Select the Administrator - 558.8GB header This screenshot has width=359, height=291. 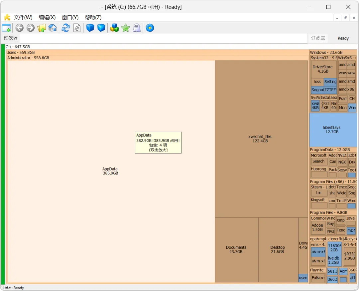(28, 58)
